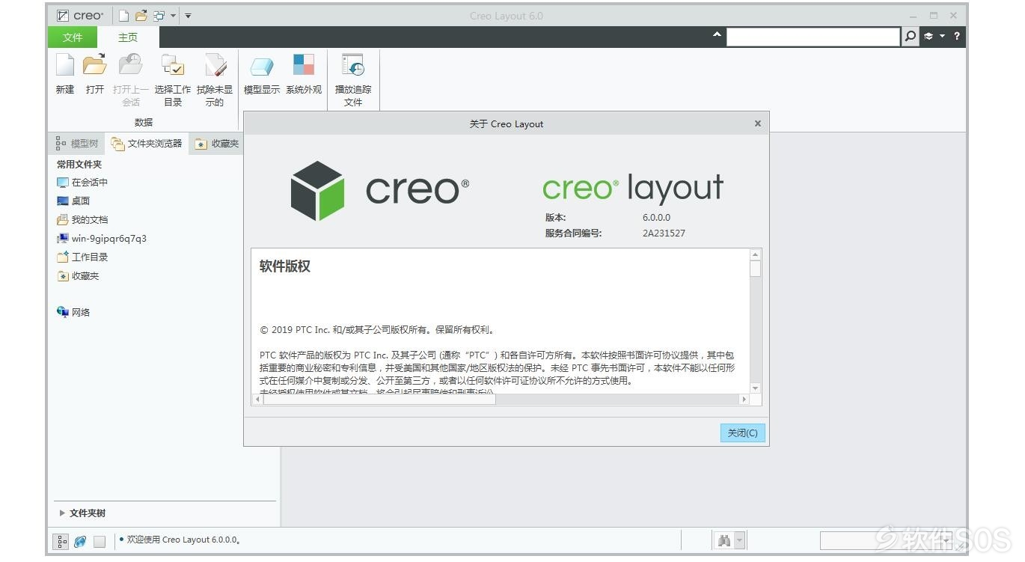This screenshot has height=562, width=1025.
Task: Click the 关闭(C) button in About dialog
Action: tap(743, 433)
